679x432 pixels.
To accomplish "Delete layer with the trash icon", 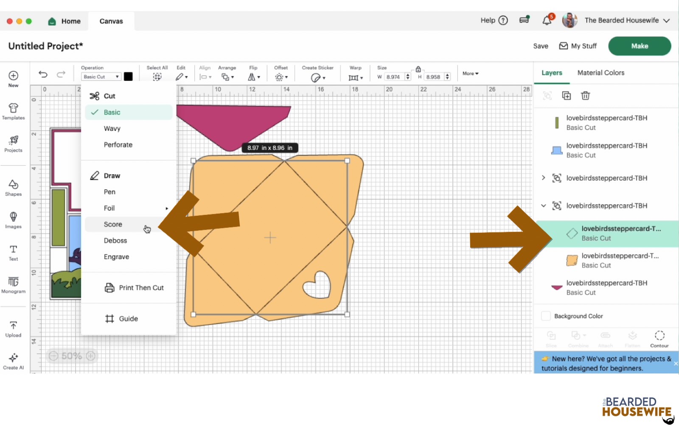I will [x=585, y=96].
